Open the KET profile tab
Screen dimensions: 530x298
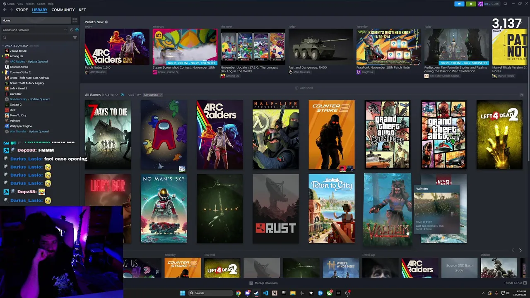click(82, 10)
